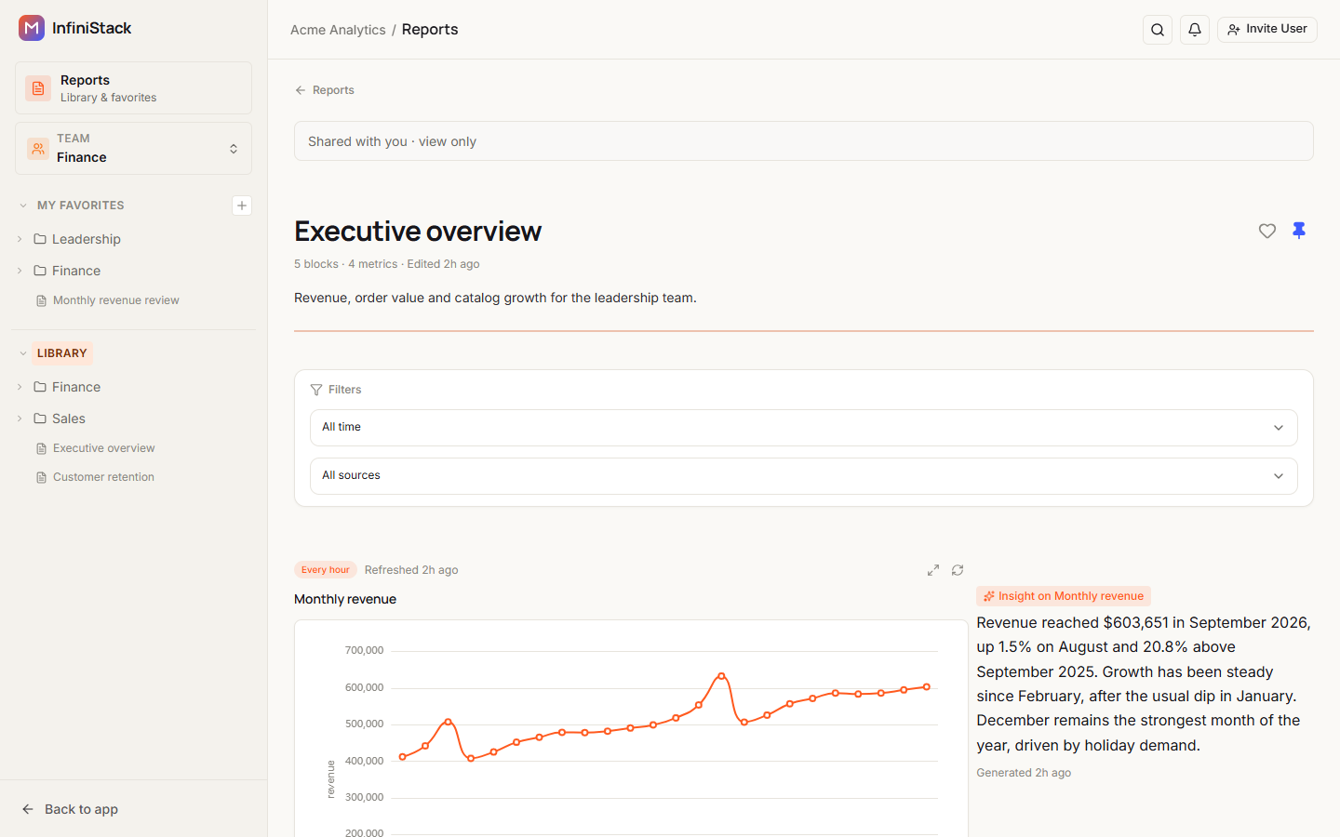1340x837 pixels.
Task: Favorite the report with the heart icon
Action: [x=1267, y=231]
